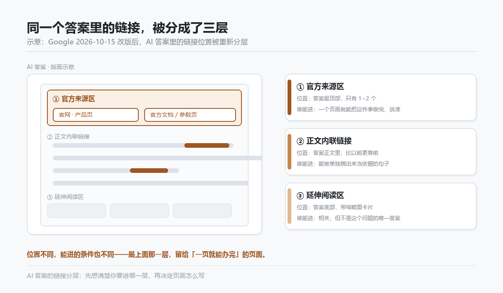
Task: Select the ② 正文内联链接 card title on right
Action: tap(324, 141)
